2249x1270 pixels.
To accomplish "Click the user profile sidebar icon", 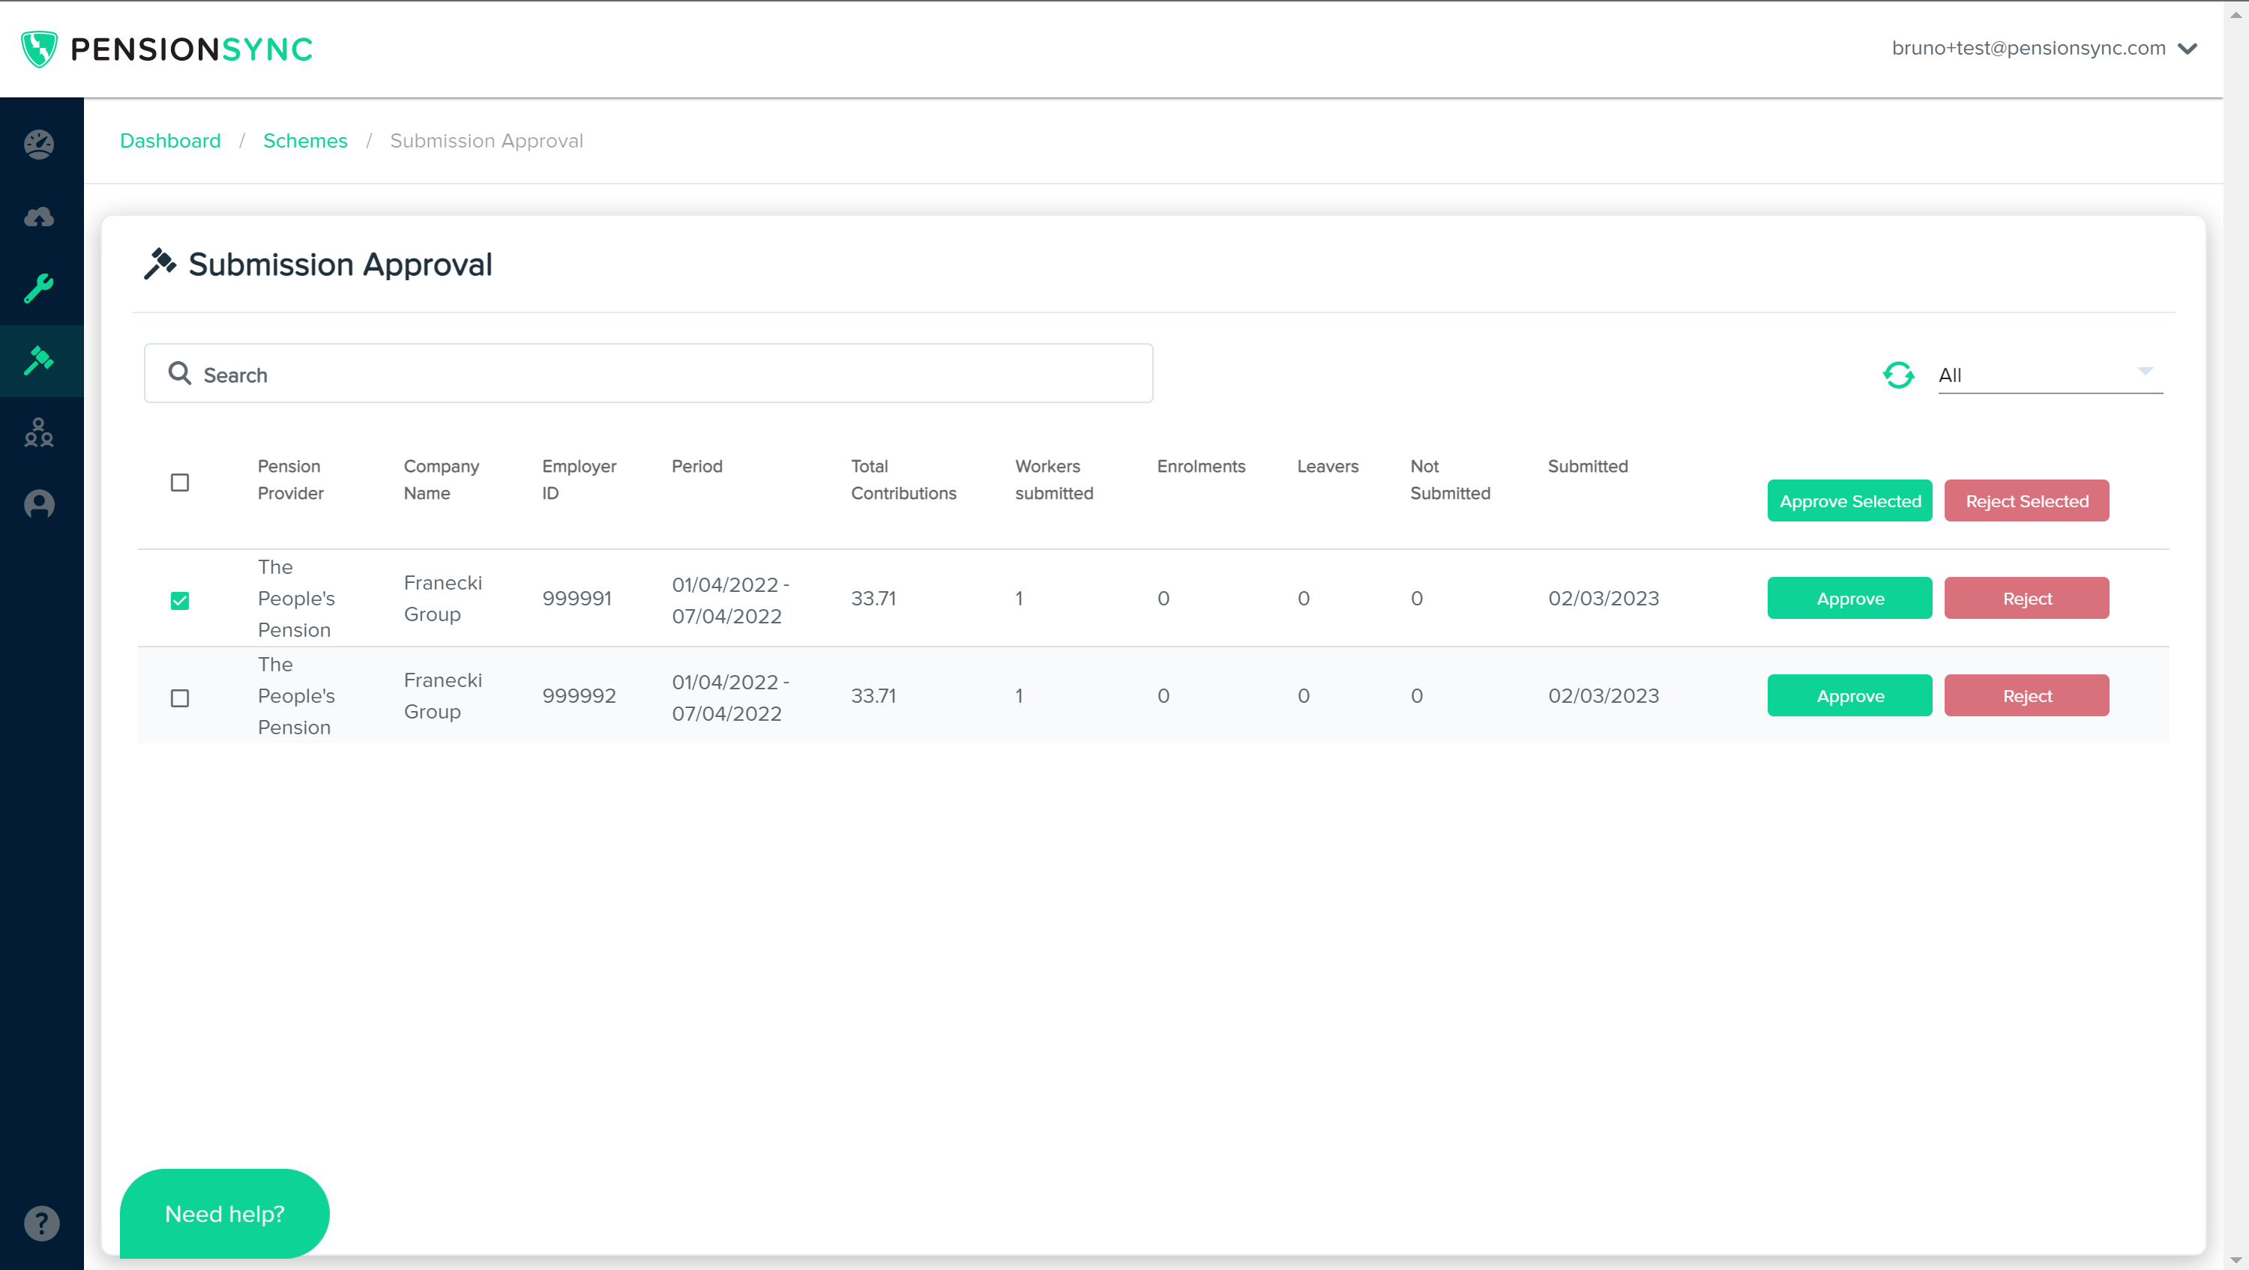I will click(x=39, y=504).
